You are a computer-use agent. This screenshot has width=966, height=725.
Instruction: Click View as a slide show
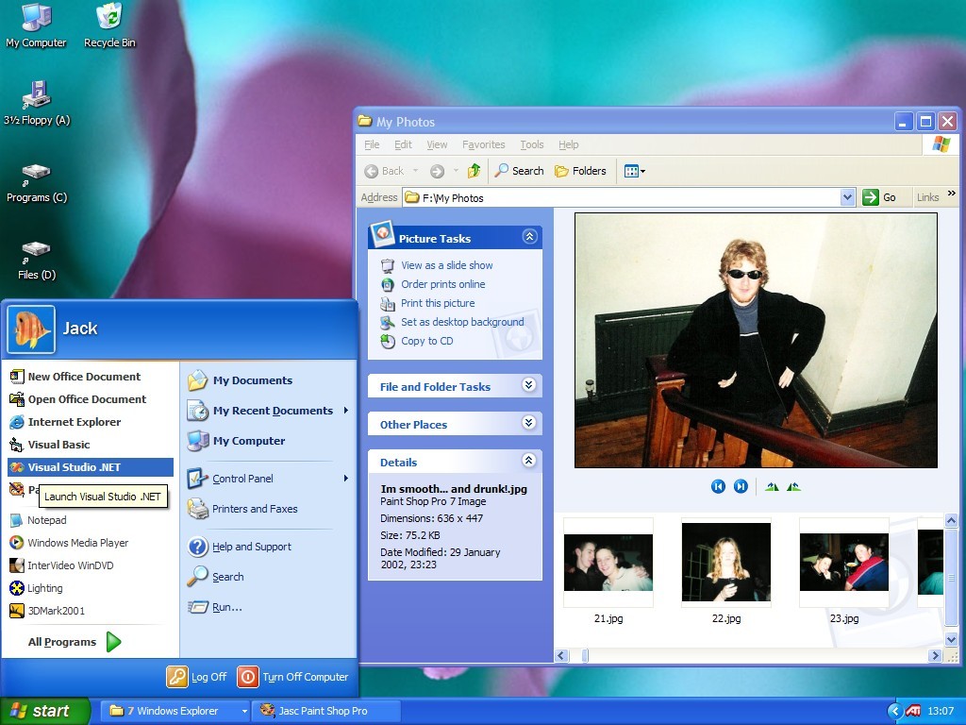[446, 265]
